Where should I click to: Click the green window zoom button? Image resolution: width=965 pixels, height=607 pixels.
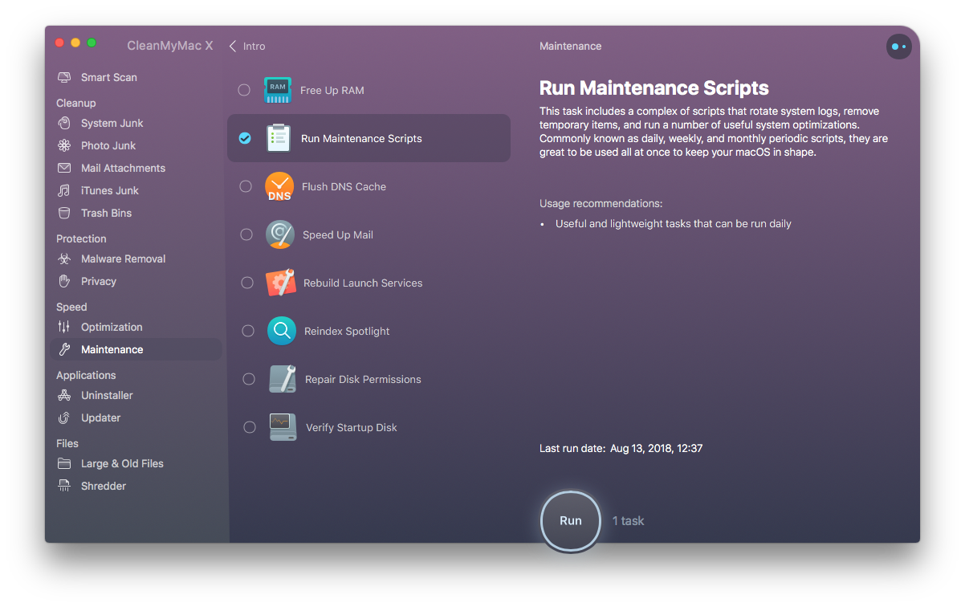pyautogui.click(x=92, y=42)
